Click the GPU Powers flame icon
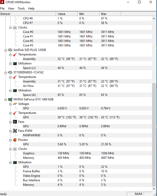 (x=15, y=140)
